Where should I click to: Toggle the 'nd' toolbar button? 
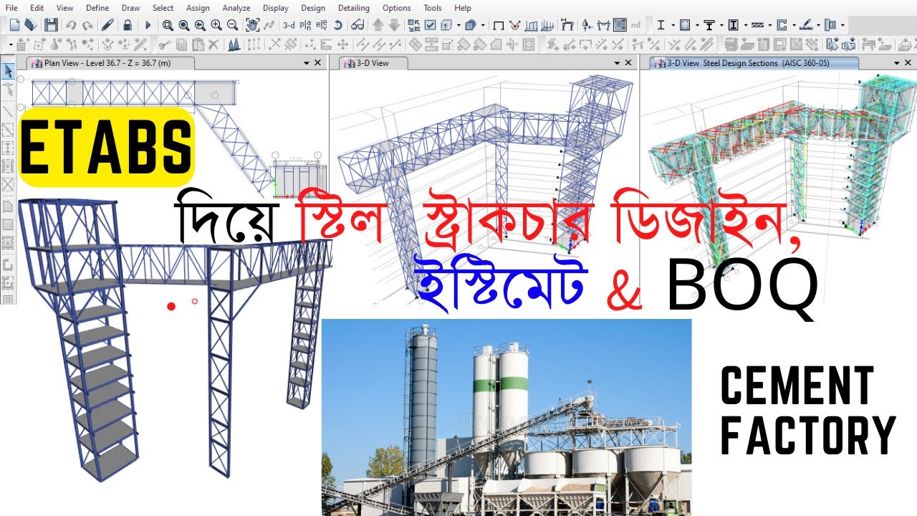coord(635,25)
